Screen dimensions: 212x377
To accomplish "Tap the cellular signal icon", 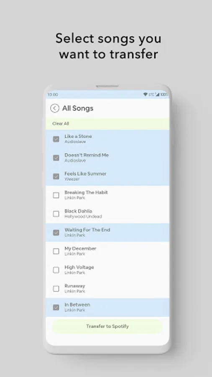I will (157, 95).
